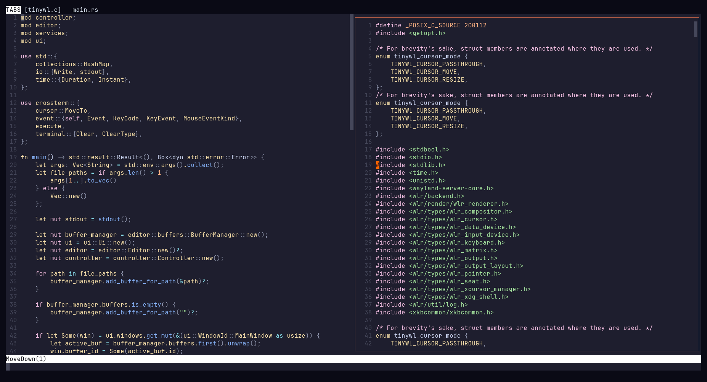
Task: Click '#include <wlr/util/log.h>' line
Action: [x=422, y=304]
